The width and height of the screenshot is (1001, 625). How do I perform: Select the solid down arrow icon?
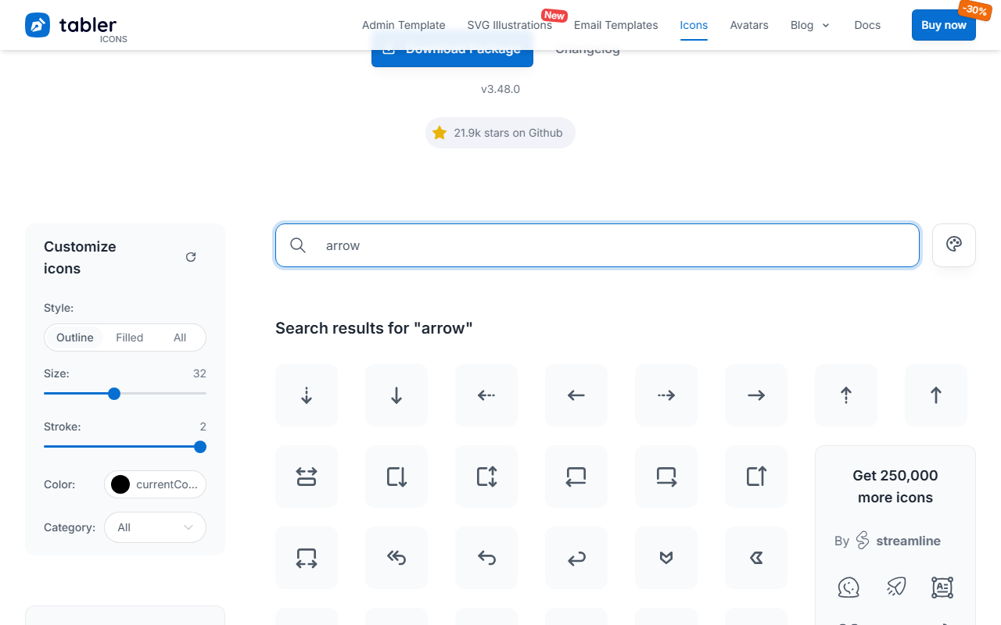coord(396,395)
